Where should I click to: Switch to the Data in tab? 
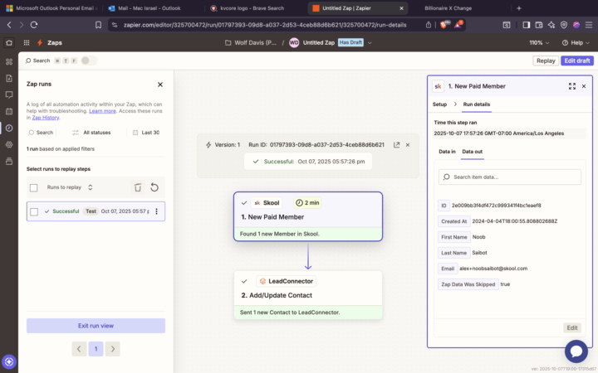coord(447,152)
